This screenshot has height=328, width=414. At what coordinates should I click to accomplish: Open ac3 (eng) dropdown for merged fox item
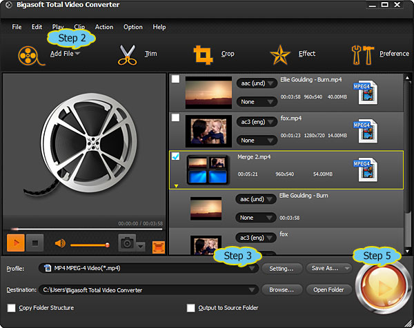(x=255, y=238)
